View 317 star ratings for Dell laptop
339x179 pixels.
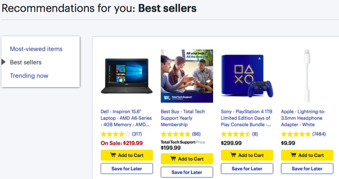pos(121,134)
